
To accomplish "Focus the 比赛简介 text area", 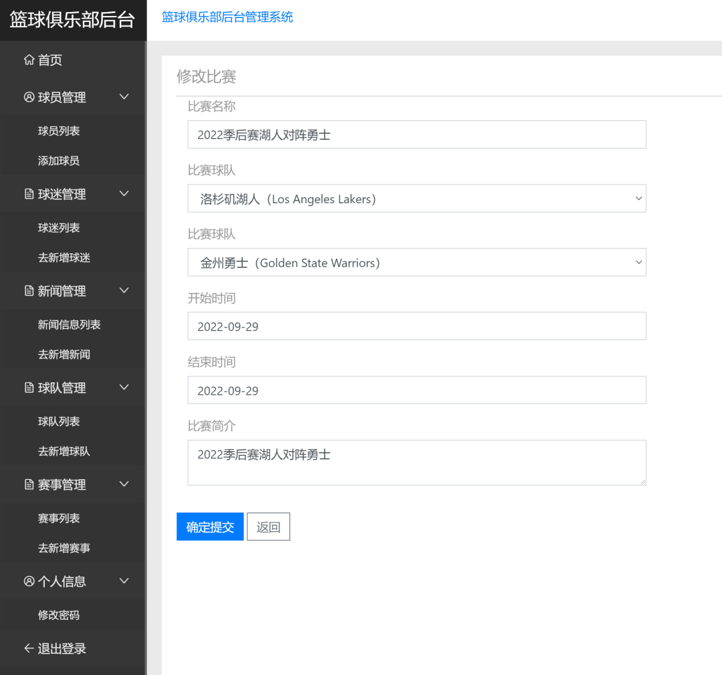I will coord(416,462).
